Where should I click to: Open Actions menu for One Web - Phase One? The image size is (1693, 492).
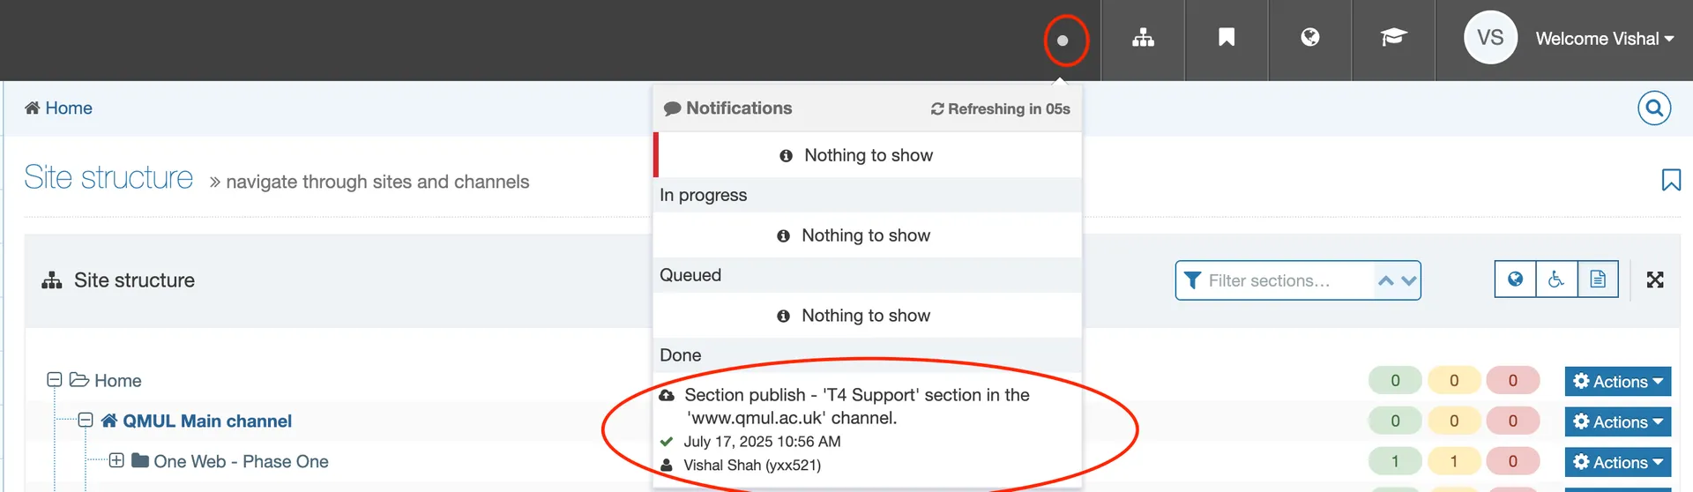point(1618,463)
